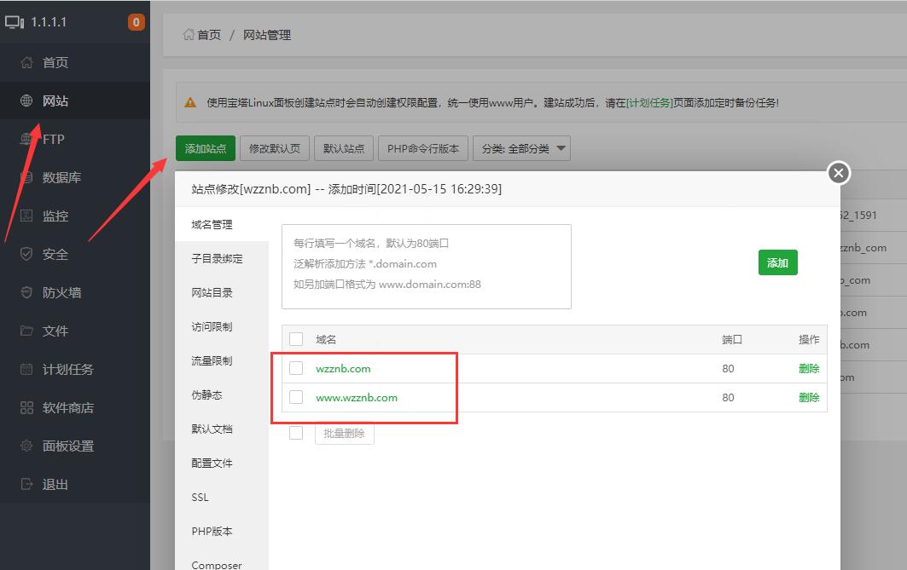Tick the select-all checkbox in 域名 header
This screenshot has height=570, width=907.
click(x=296, y=339)
